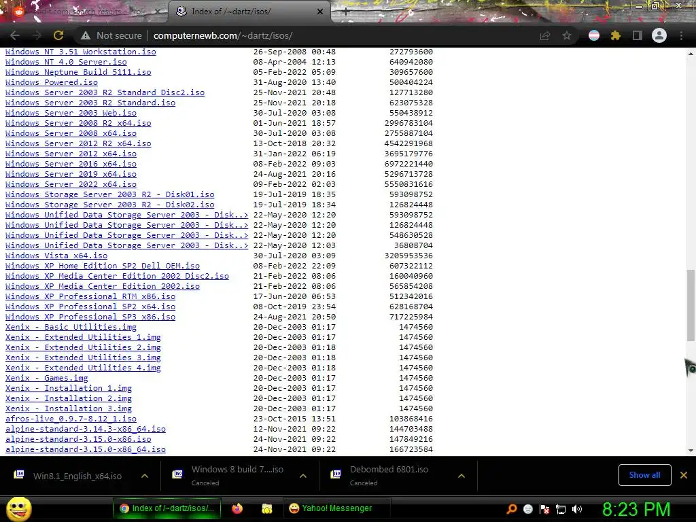Close the Index of /~dartz/isos/ tab
Viewport: 696px width, 522px height.
click(320, 12)
